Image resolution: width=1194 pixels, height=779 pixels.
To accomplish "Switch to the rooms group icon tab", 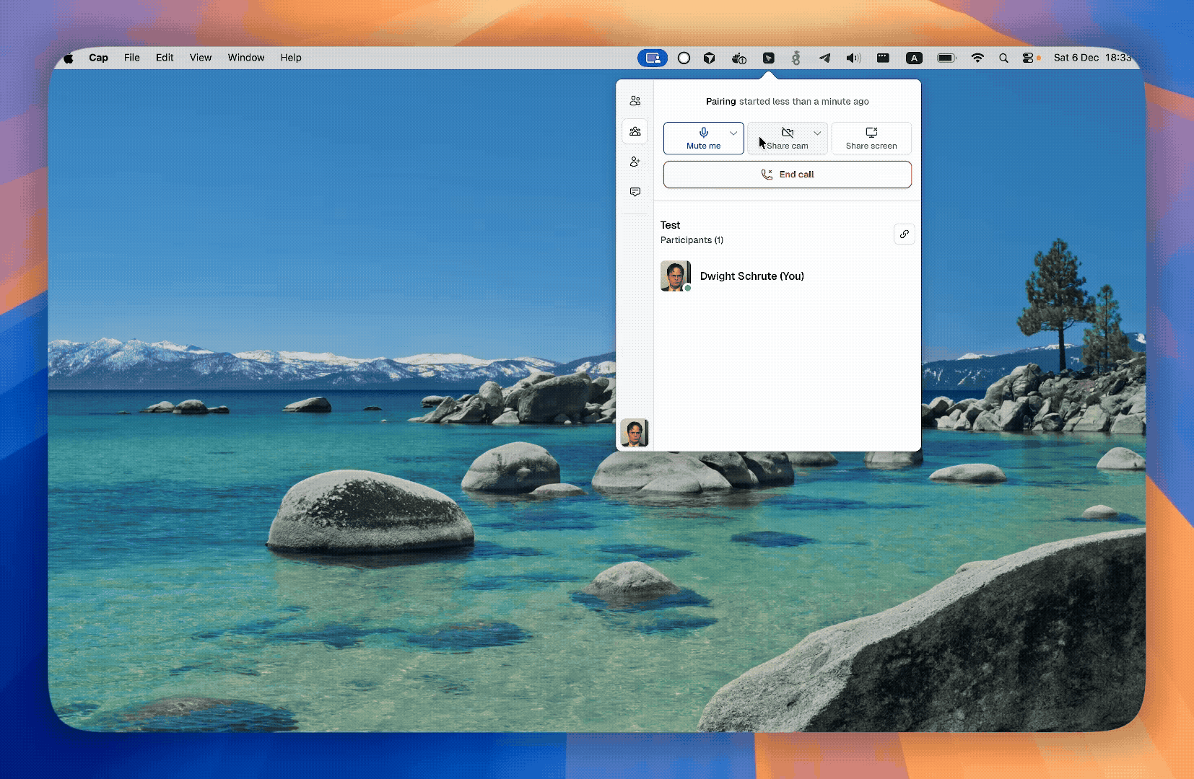I will [635, 131].
